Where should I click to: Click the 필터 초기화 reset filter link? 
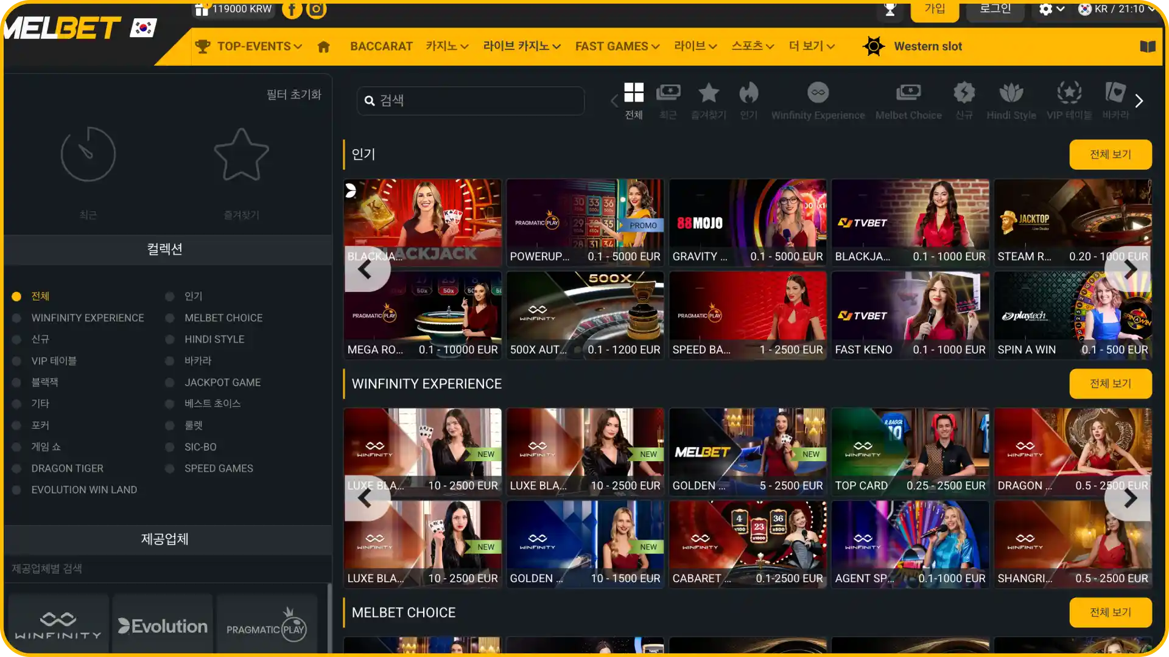click(x=293, y=95)
